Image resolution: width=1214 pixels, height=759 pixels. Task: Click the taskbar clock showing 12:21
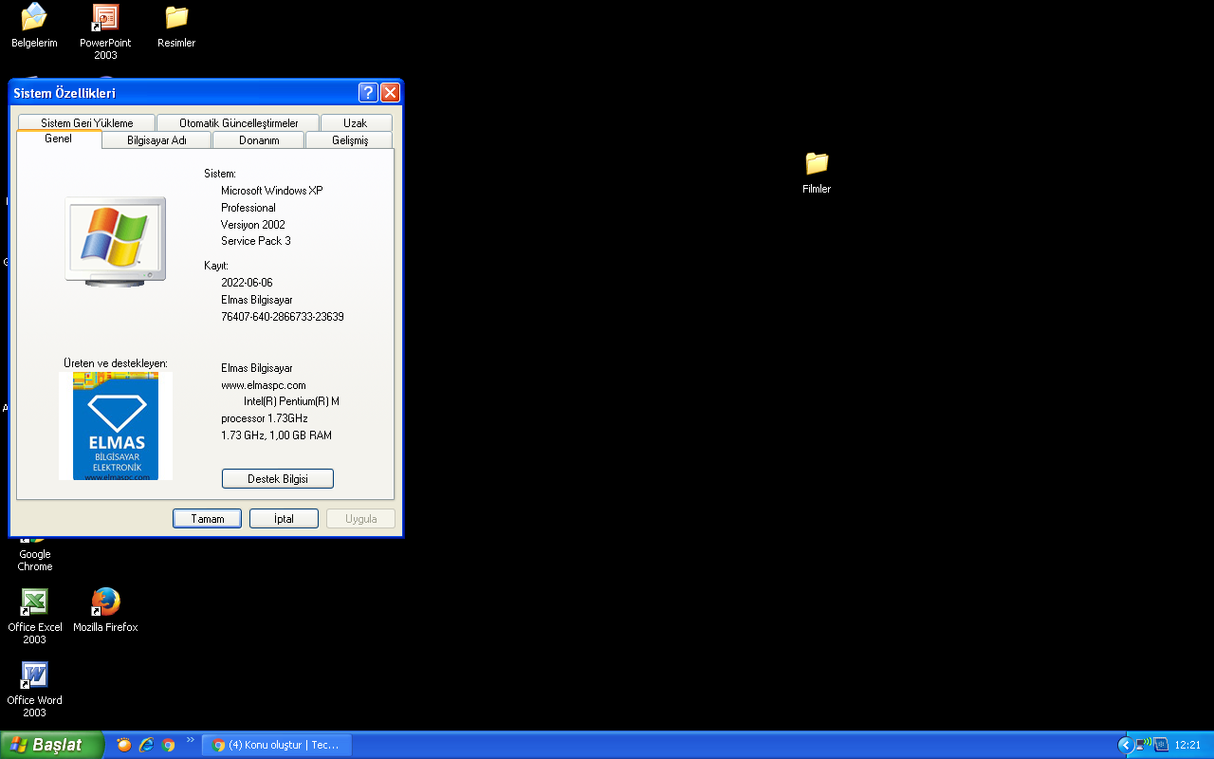1187,745
